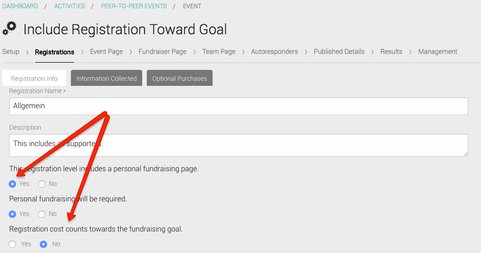Viewport: 481px width, 253px height.
Task: Go to the Setup step
Action: [x=11, y=52]
